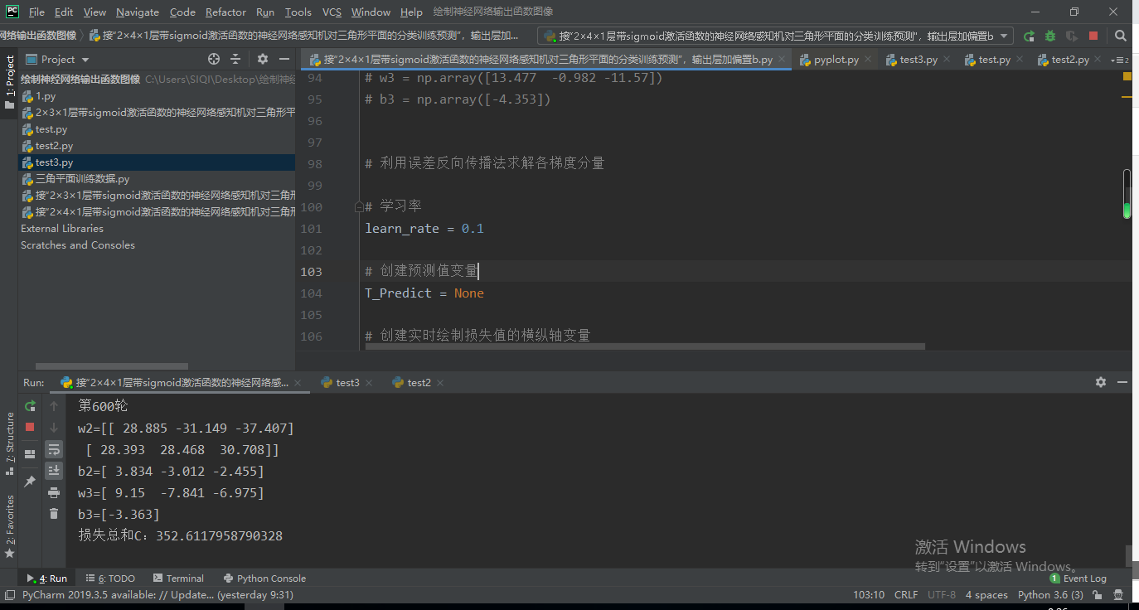Open the Python Console tool window

pos(264,579)
